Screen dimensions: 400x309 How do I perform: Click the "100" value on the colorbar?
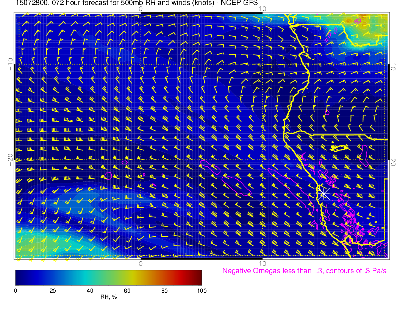point(202,291)
